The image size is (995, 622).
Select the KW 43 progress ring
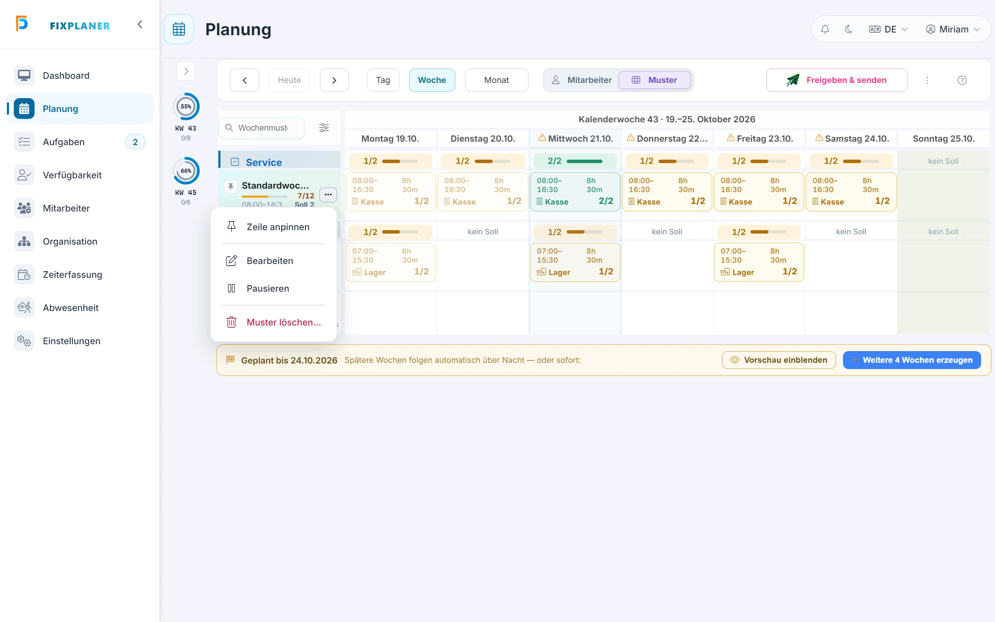(186, 106)
